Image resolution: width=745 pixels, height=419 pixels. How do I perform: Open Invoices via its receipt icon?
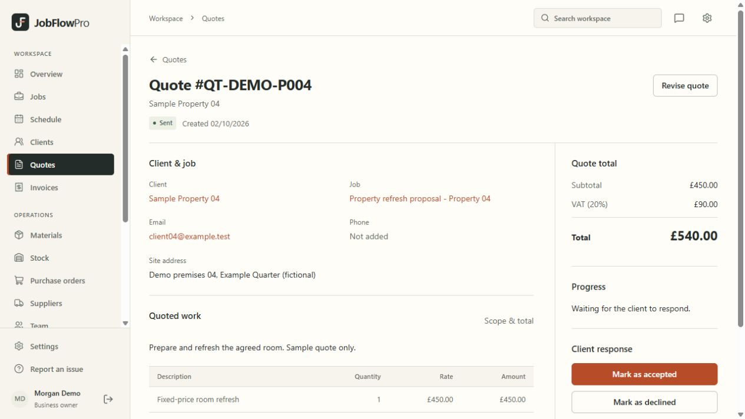(x=19, y=188)
